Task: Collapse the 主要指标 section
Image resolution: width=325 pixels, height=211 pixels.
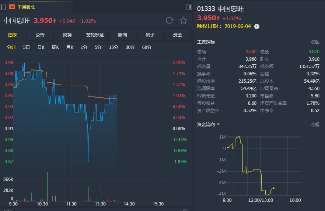Action: click(x=315, y=42)
